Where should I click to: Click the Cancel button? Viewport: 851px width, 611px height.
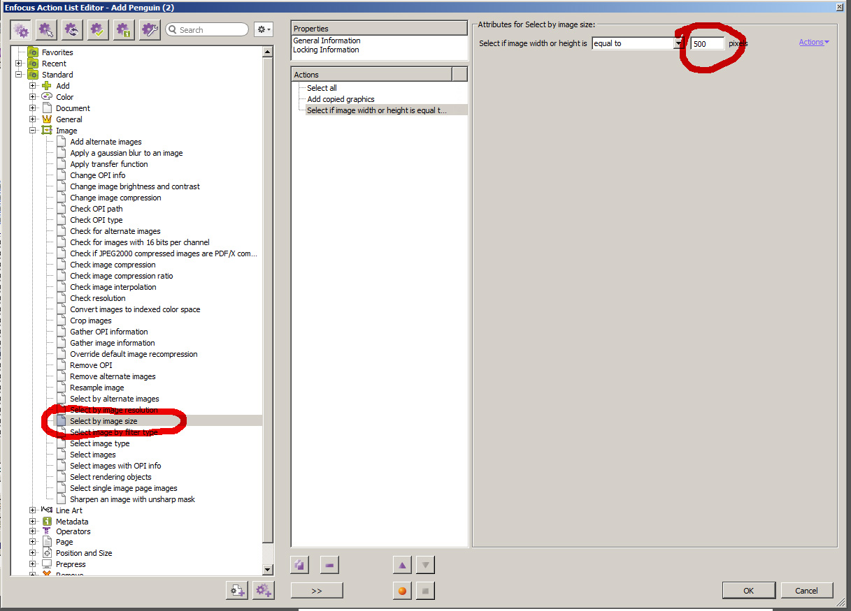click(807, 591)
